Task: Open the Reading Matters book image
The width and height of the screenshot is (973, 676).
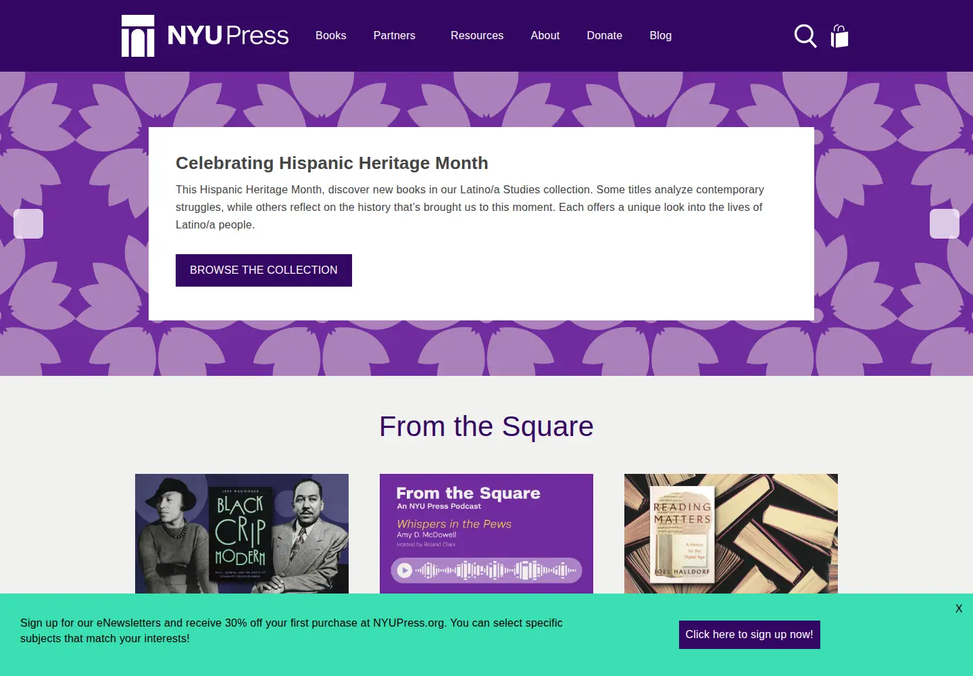Action: coord(731,534)
